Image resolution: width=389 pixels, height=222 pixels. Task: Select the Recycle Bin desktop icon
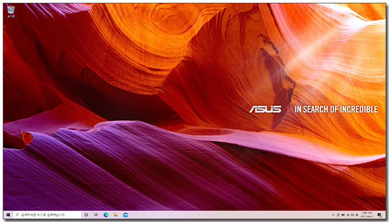pyautogui.click(x=11, y=12)
